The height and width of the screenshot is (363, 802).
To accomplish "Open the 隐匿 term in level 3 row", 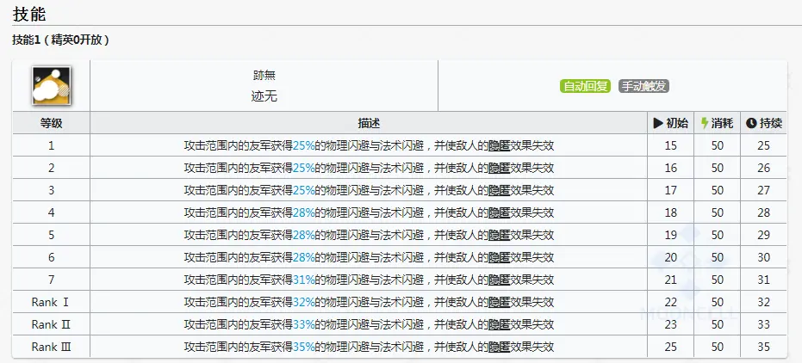I will [500, 190].
